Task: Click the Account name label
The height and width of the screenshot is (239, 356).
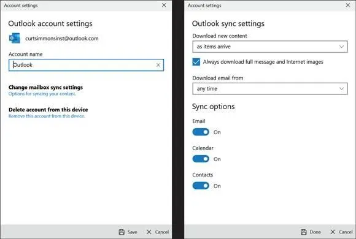Action: pyautogui.click(x=25, y=54)
